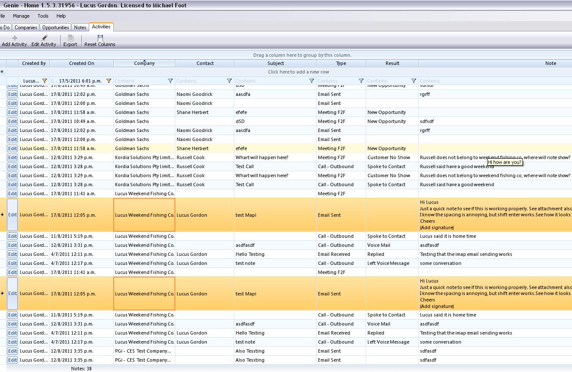Click Edit on the Test Call row
The height and width of the screenshot is (372, 572).
click(x=12, y=166)
